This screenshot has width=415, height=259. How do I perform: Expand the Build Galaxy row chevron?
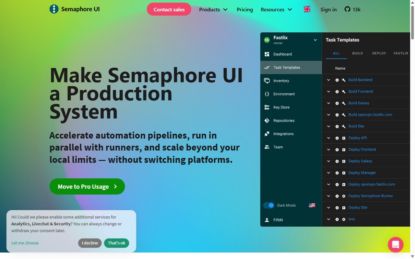328,103
